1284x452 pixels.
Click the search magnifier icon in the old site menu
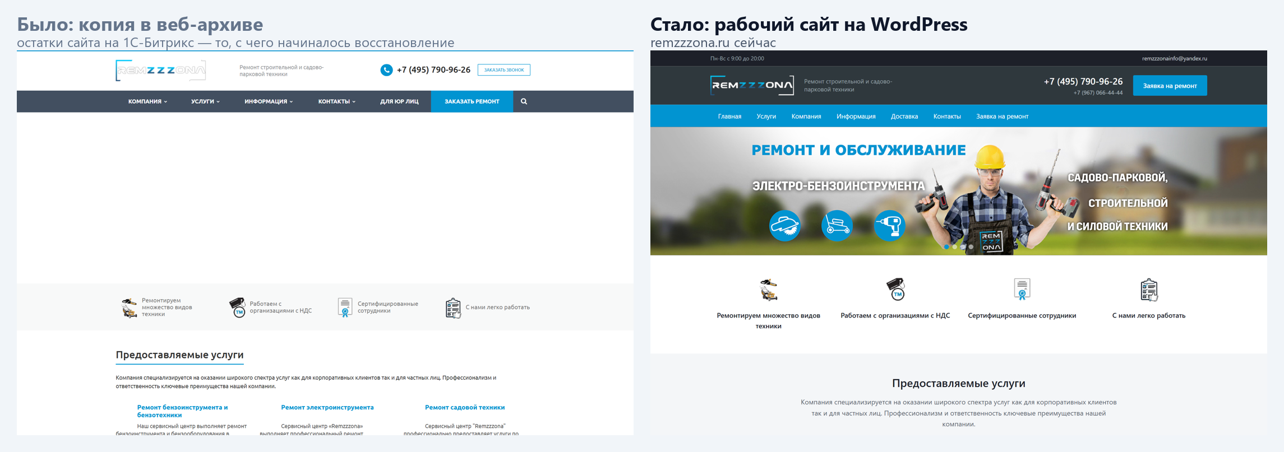coord(524,101)
